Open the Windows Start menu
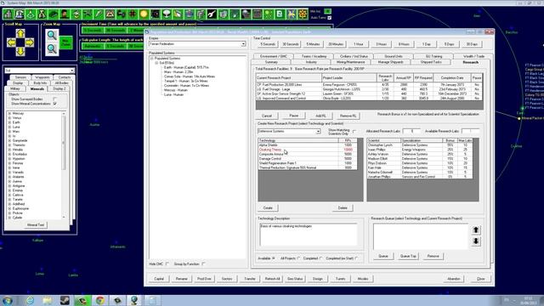544x306 pixels. point(8,300)
